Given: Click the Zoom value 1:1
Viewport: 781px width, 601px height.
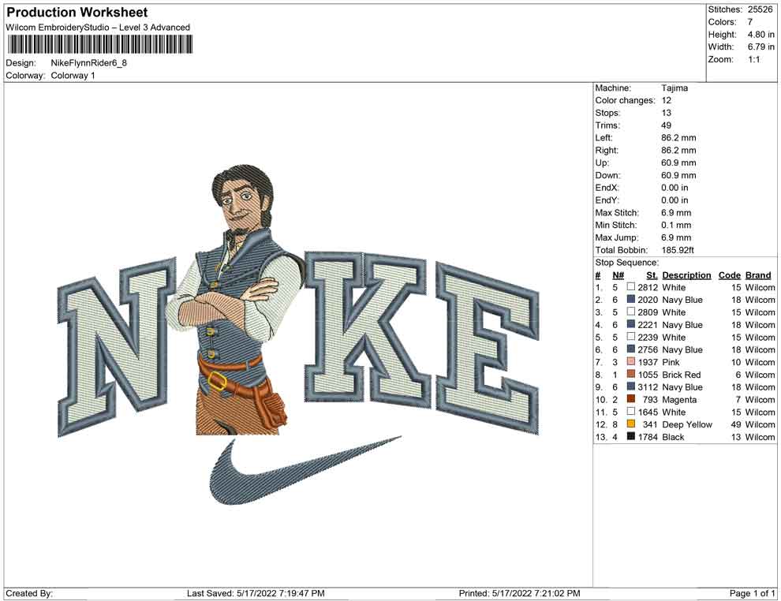Looking at the screenshot, I should (x=753, y=59).
